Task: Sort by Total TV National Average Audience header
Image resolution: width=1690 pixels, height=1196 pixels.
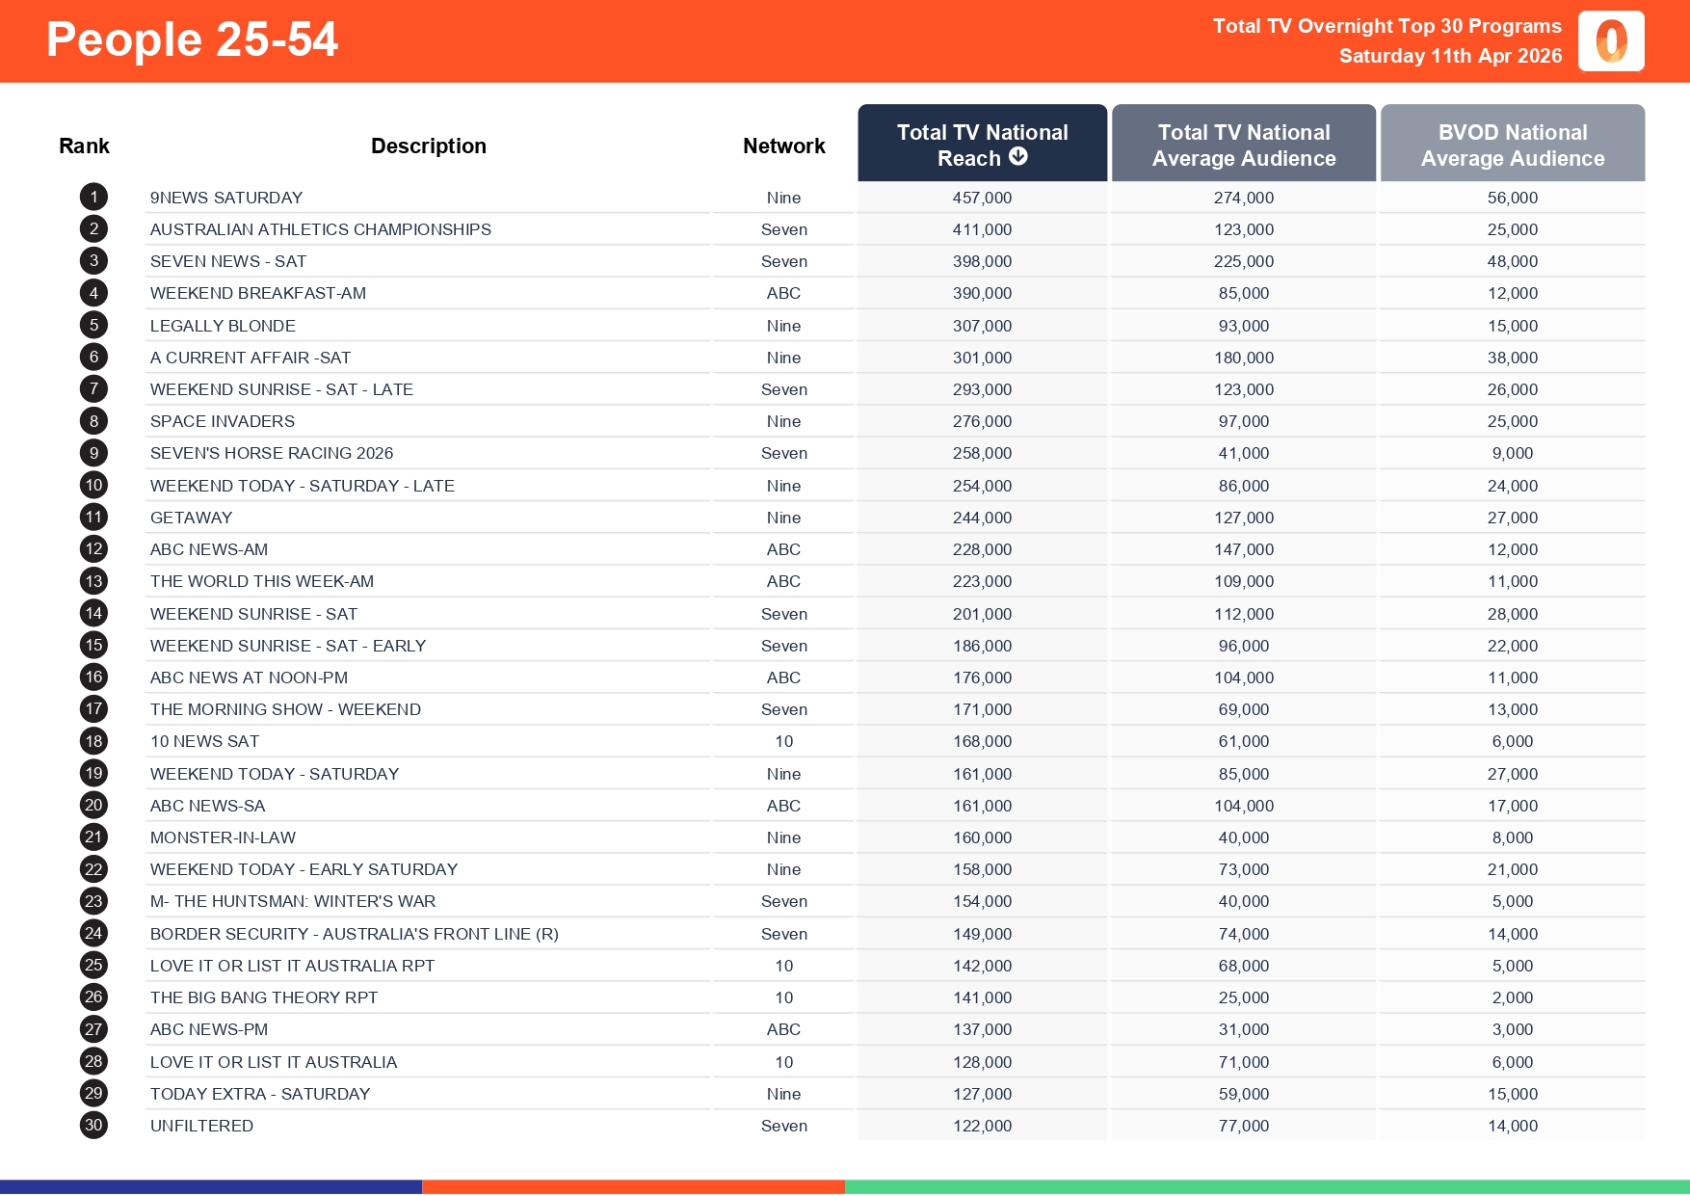Action: (1243, 143)
